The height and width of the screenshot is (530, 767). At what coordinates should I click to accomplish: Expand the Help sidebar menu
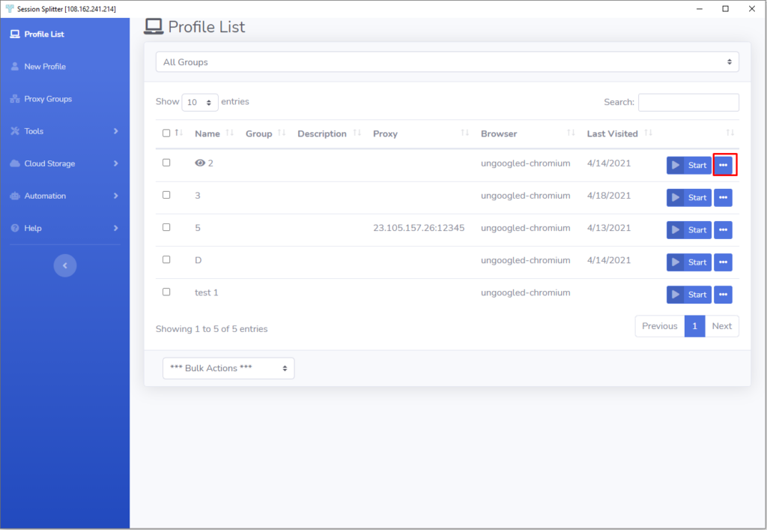click(x=64, y=228)
